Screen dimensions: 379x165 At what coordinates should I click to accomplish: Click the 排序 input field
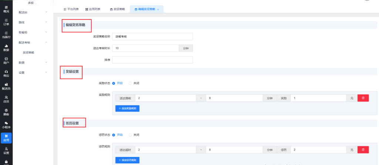click(x=152, y=60)
